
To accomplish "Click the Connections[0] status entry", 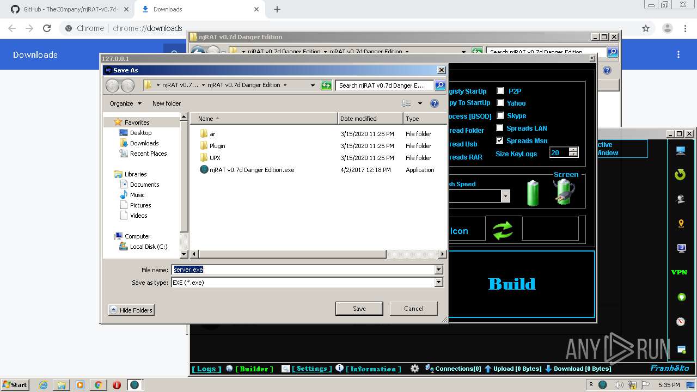I will pos(454,369).
